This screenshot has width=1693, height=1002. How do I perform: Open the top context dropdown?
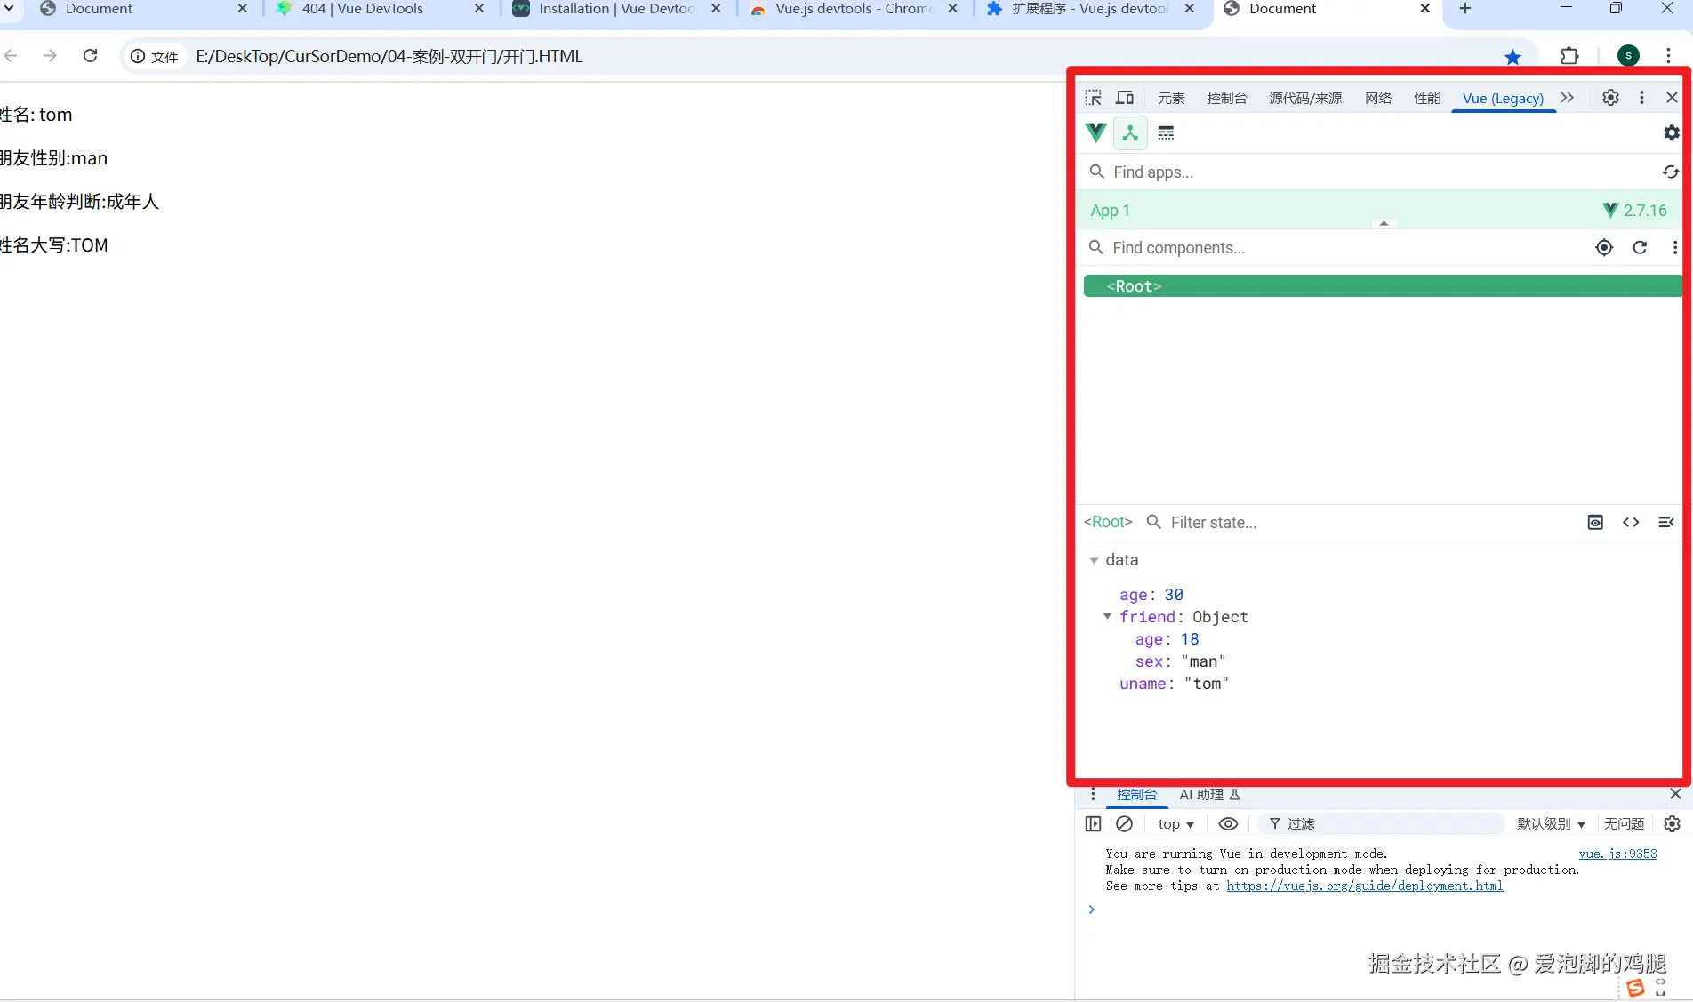1175,824
